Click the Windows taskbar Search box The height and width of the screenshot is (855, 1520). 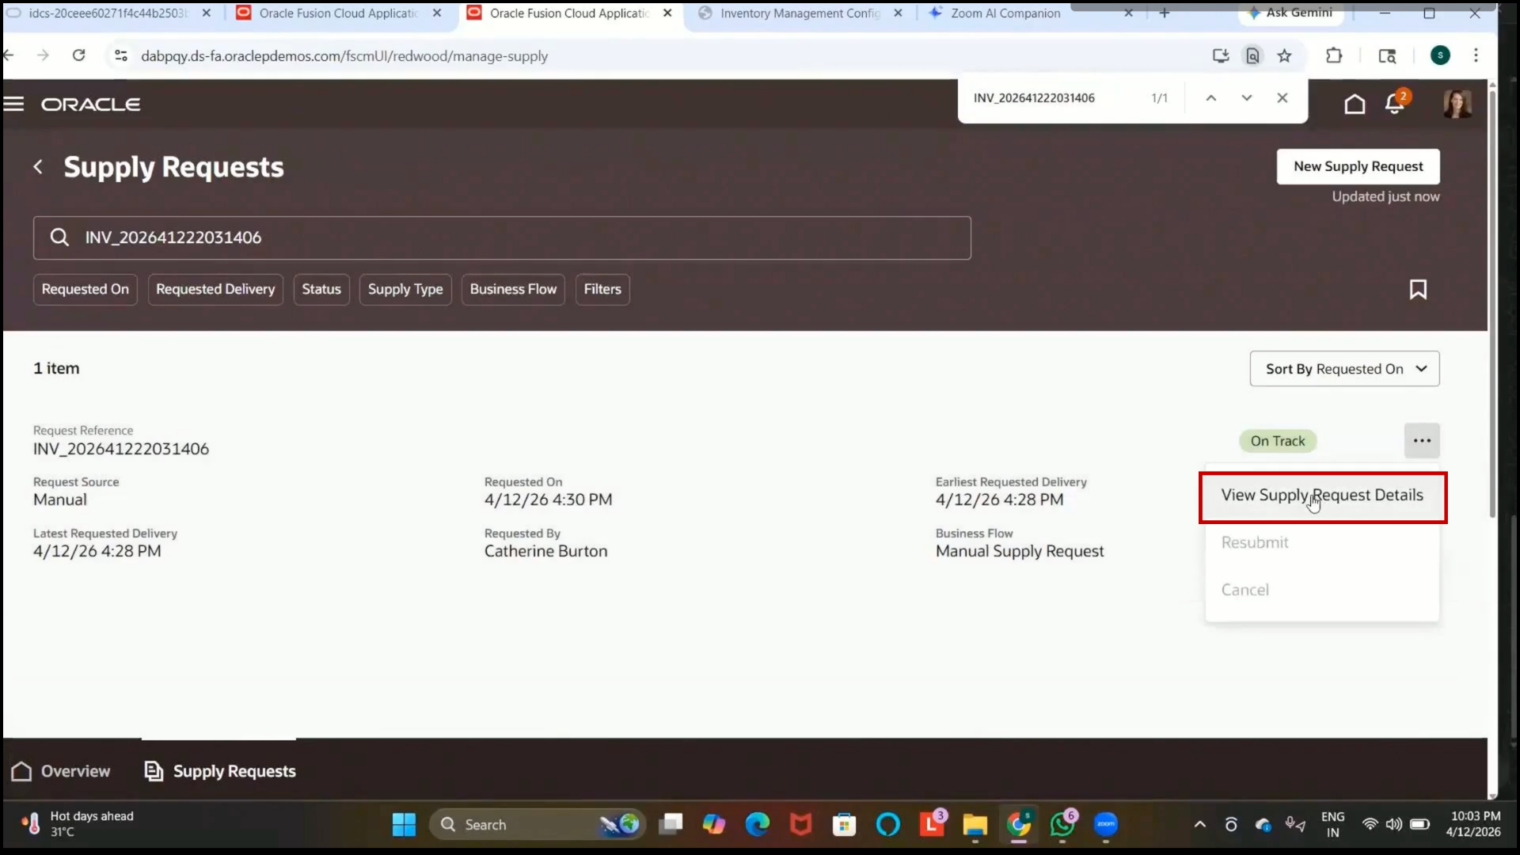pos(537,825)
